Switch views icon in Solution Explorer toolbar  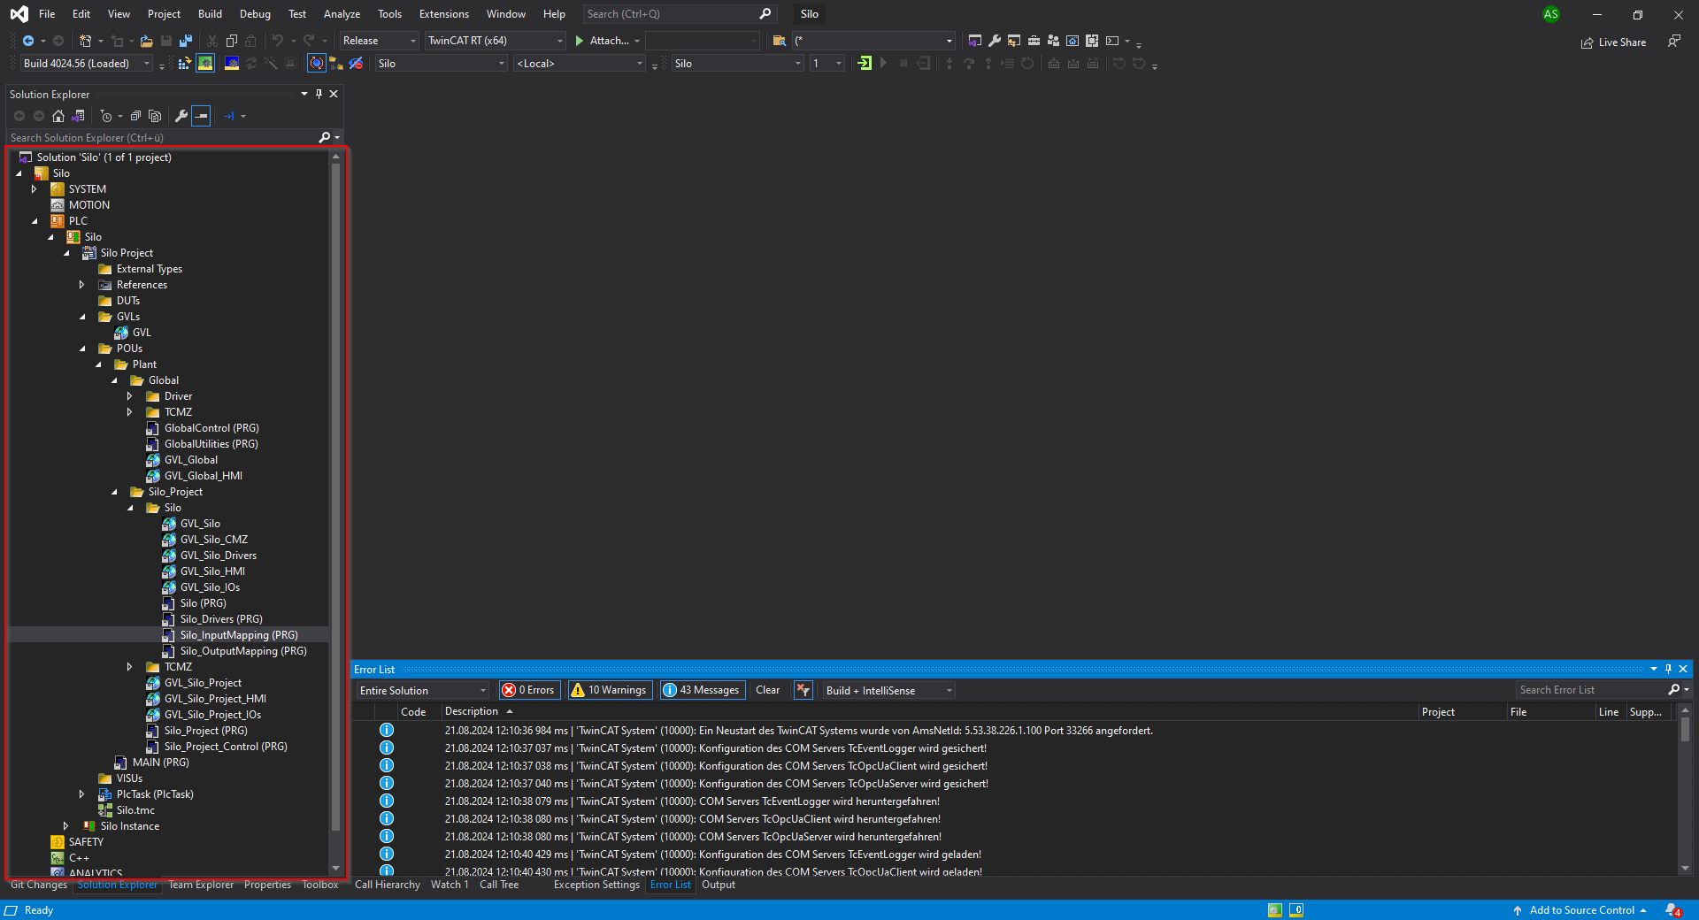point(78,116)
